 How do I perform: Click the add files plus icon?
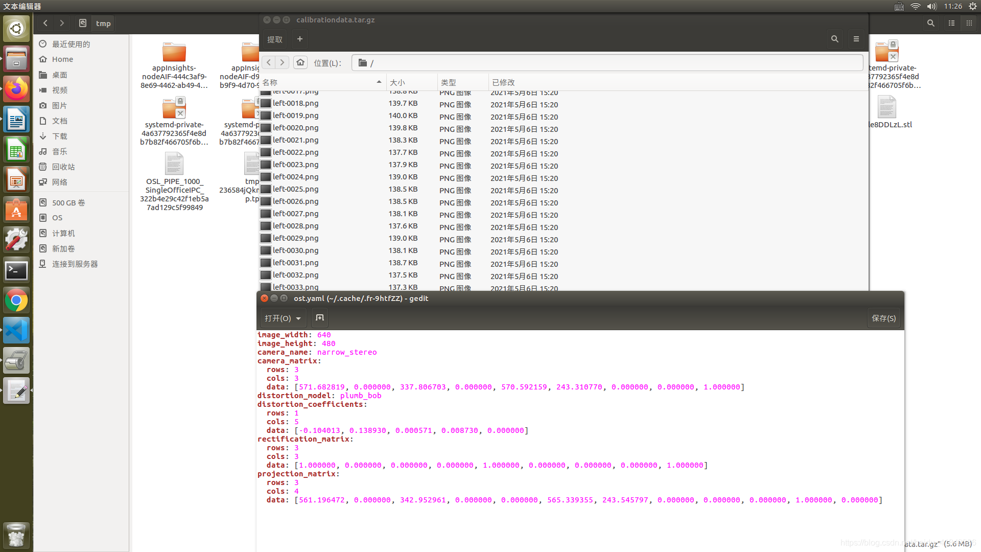click(300, 39)
